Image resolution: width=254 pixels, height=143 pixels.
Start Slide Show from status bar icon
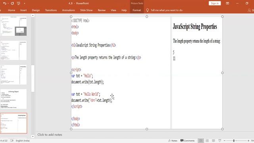(x=220, y=141)
